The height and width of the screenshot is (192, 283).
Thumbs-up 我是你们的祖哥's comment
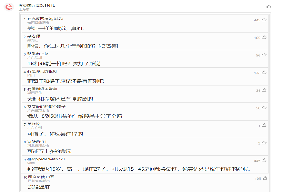point(264,73)
